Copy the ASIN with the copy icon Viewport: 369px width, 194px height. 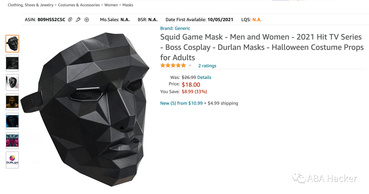(70, 19)
